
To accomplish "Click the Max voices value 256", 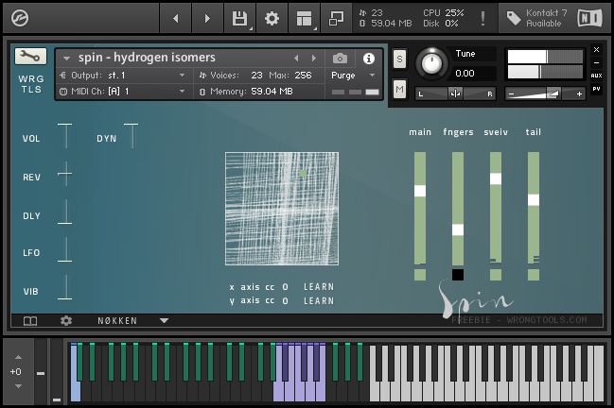I will coord(303,75).
